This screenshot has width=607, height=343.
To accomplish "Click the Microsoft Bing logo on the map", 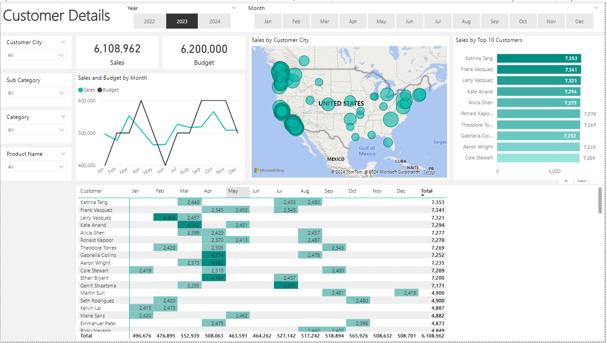I will [x=269, y=170].
